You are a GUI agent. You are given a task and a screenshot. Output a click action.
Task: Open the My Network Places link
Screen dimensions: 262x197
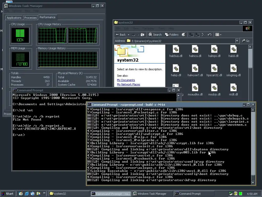coord(128,84)
